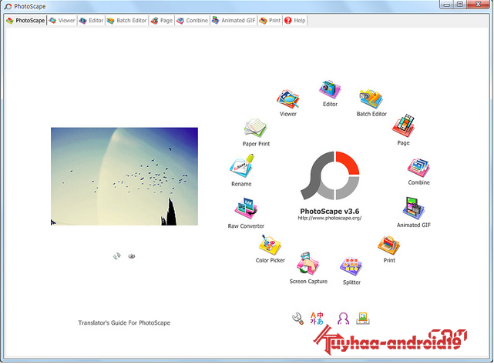Open the Raw Converter icon
The height and width of the screenshot is (364, 494).
pos(246,209)
